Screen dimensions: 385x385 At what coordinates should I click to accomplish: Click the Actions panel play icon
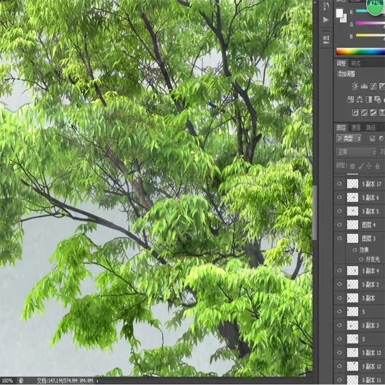click(x=326, y=20)
